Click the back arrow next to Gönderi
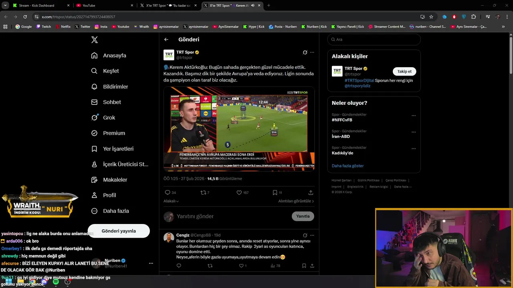Image resolution: width=513 pixels, height=288 pixels. (166, 40)
